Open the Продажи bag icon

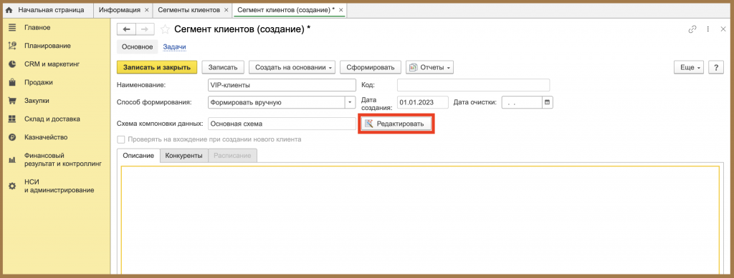click(12, 83)
